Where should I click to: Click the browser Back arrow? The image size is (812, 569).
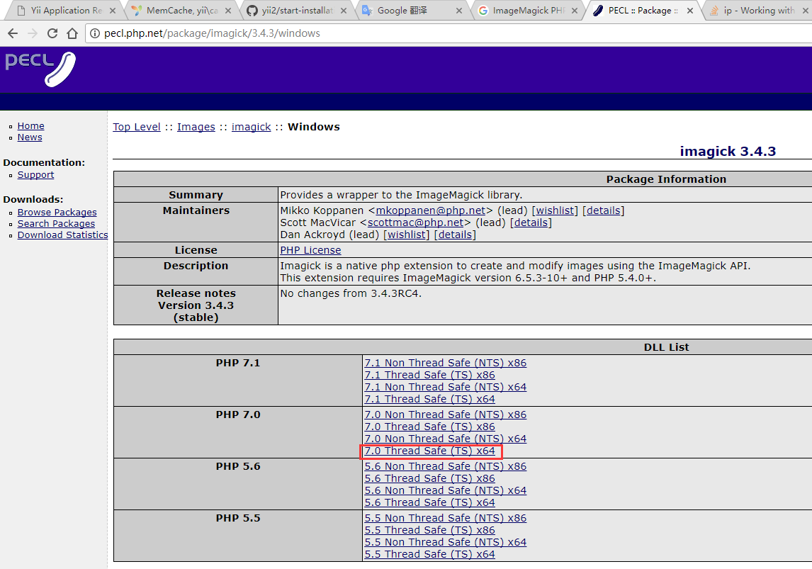click(13, 33)
